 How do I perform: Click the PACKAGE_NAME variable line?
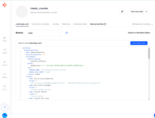pos(48,70)
